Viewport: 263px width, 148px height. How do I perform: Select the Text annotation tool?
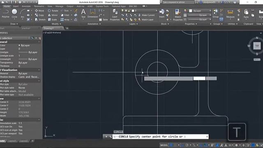pyautogui.click(x=83, y=14)
